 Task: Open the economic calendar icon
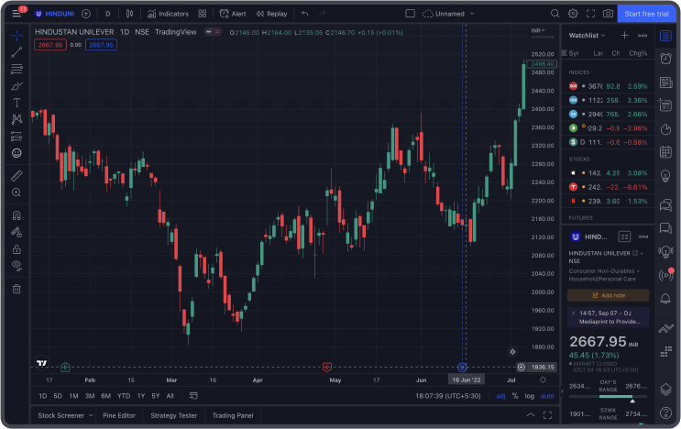(665, 152)
